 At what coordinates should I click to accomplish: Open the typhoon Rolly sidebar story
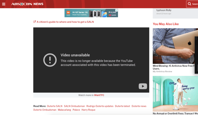[x=164, y=10]
